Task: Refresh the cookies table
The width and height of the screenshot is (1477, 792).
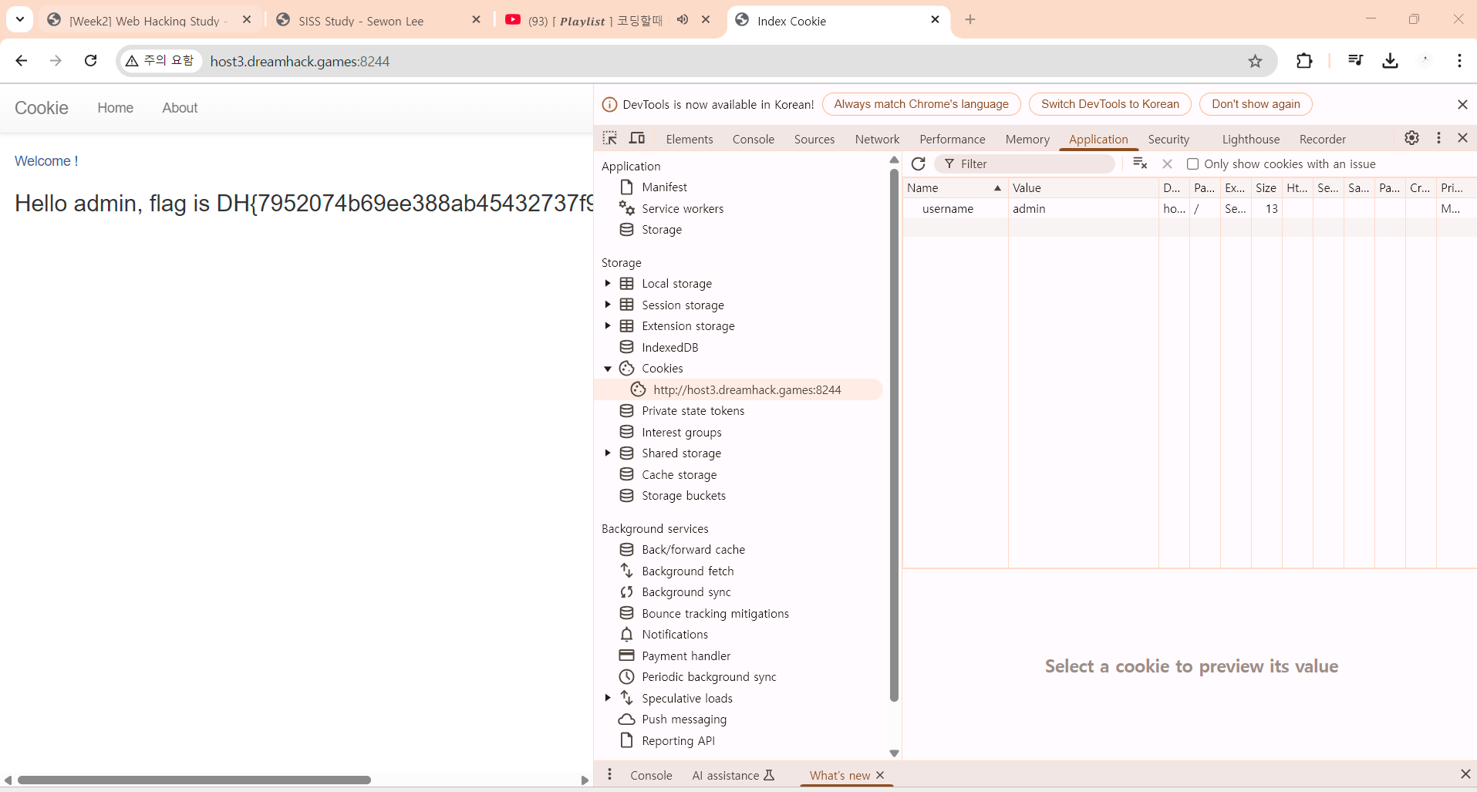Action: [918, 163]
